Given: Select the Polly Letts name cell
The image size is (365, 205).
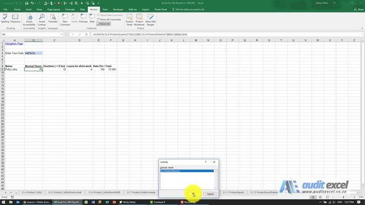Looking at the screenshot, I should coord(14,69).
